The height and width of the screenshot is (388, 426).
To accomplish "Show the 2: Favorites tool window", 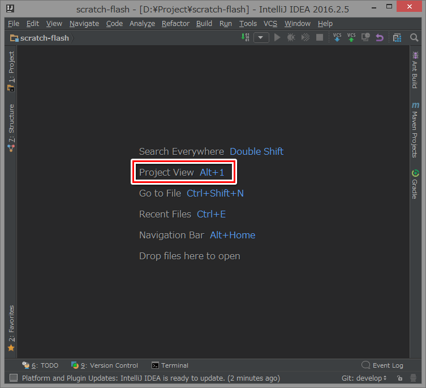I will (11, 328).
